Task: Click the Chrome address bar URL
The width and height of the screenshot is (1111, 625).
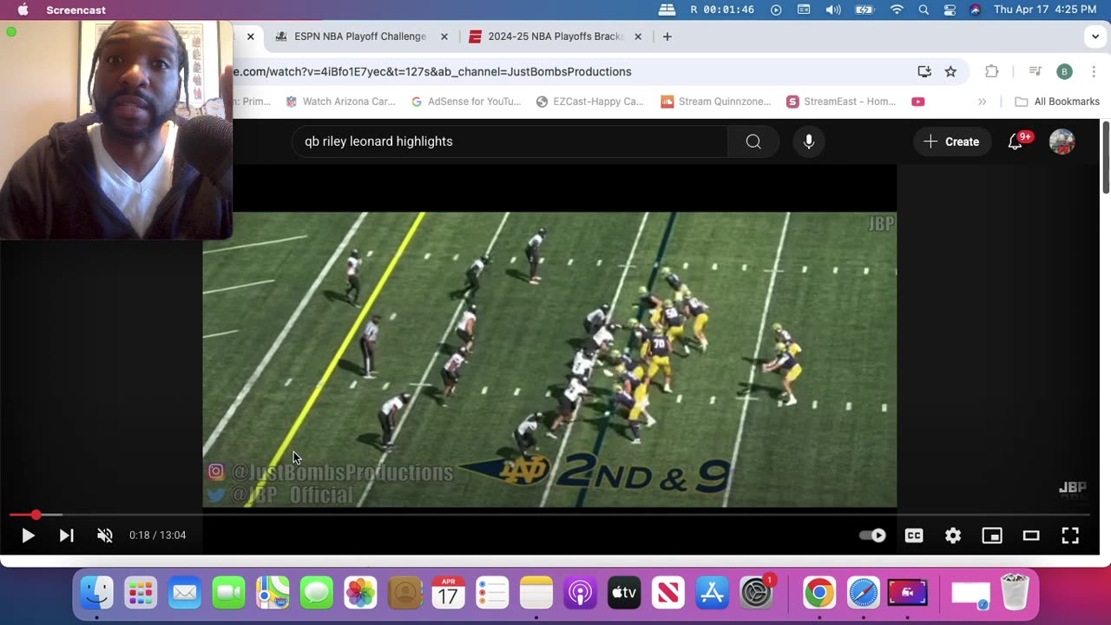Action: click(431, 72)
